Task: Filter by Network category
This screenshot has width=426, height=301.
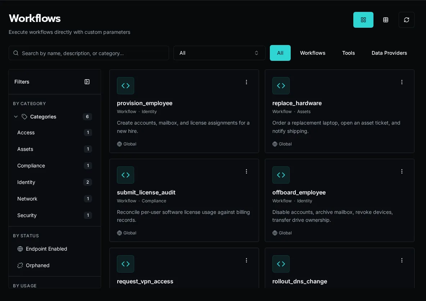Action: (55, 199)
